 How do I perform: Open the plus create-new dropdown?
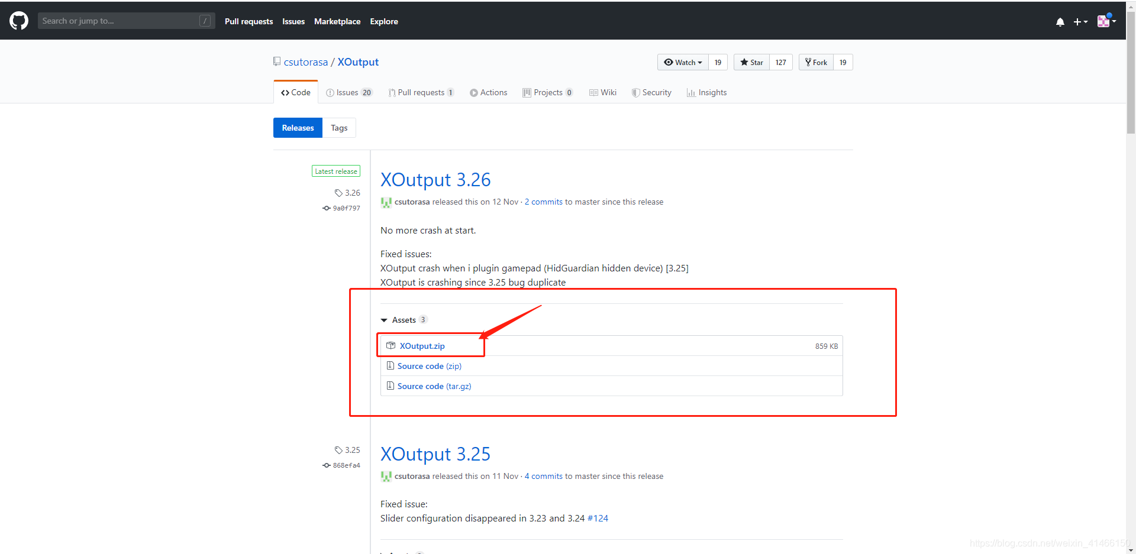pos(1080,22)
